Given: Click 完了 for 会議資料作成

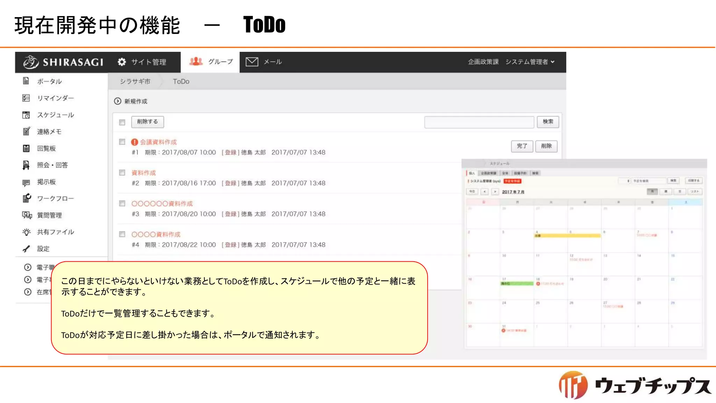Looking at the screenshot, I should (522, 146).
